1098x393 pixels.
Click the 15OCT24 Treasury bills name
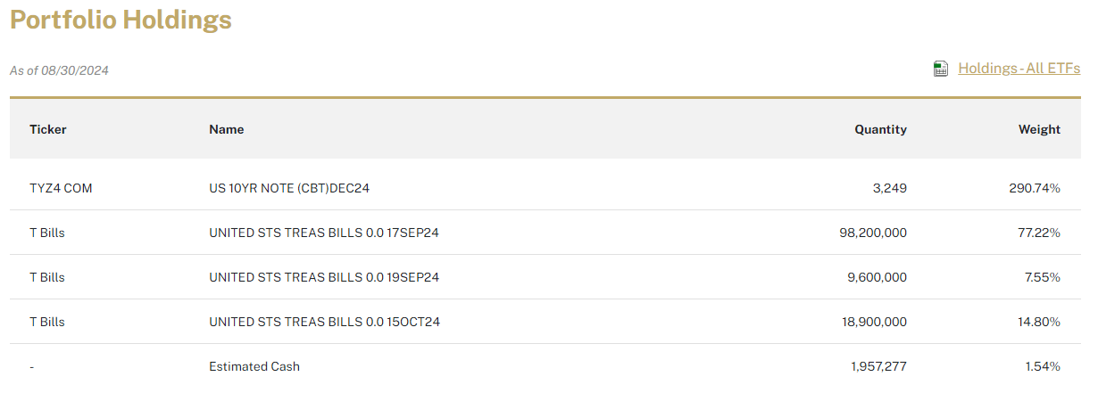[x=324, y=322]
